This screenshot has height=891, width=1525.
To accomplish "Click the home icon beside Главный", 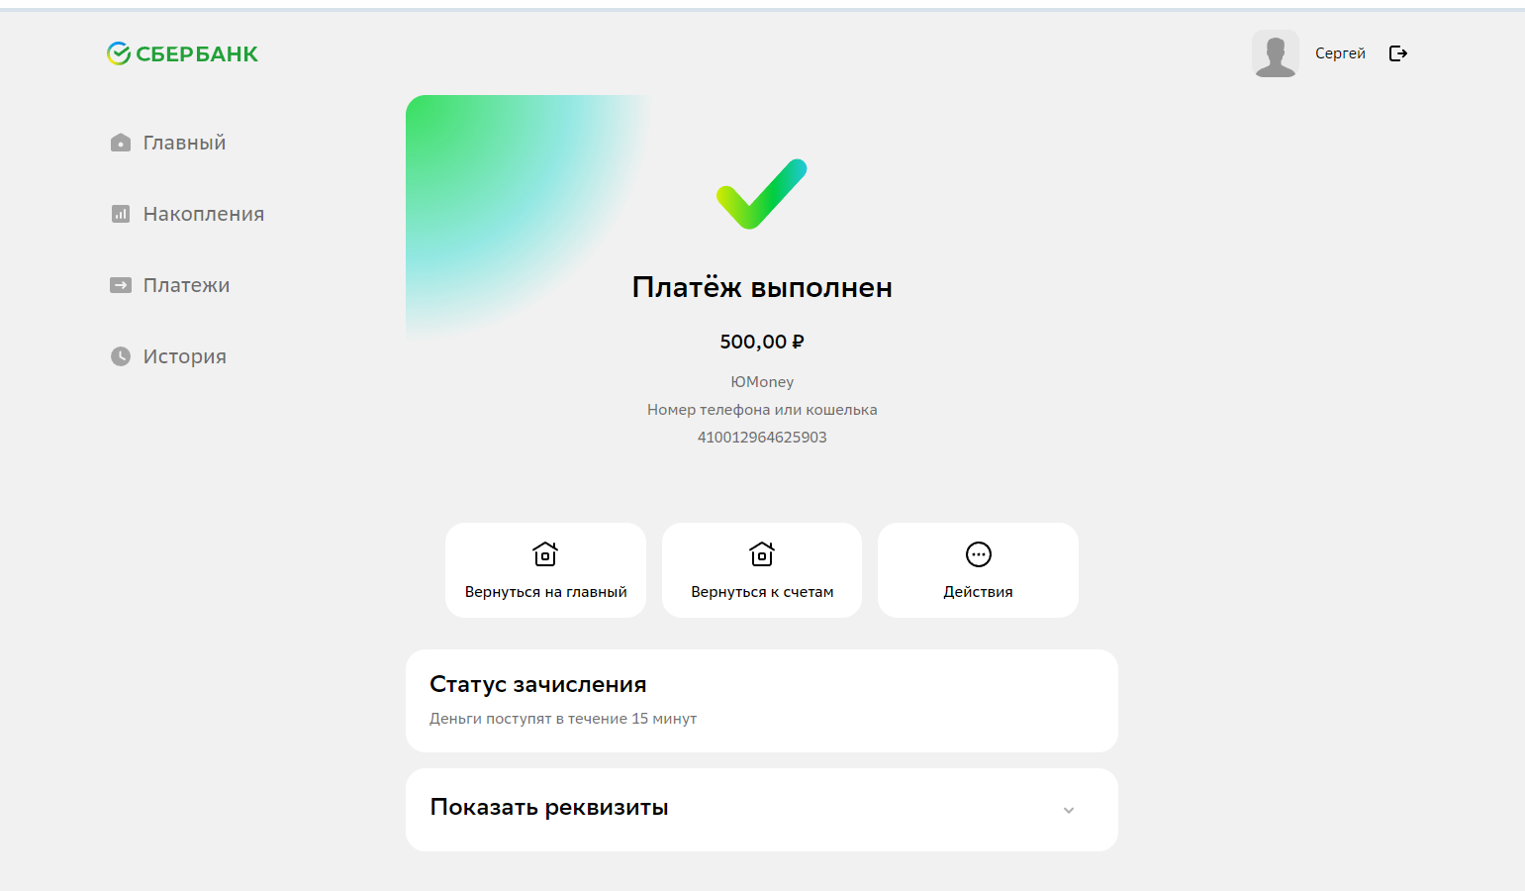I will coord(121,143).
